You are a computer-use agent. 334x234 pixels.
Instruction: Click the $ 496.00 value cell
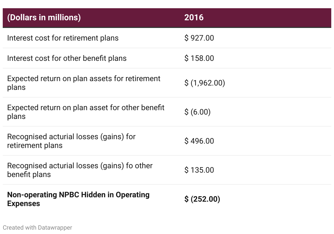(x=199, y=141)
